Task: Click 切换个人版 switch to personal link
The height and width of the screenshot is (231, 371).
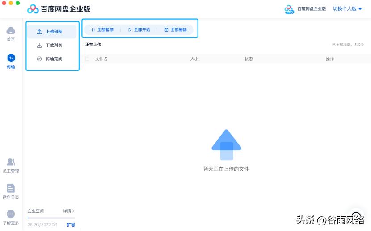Action: (345, 9)
